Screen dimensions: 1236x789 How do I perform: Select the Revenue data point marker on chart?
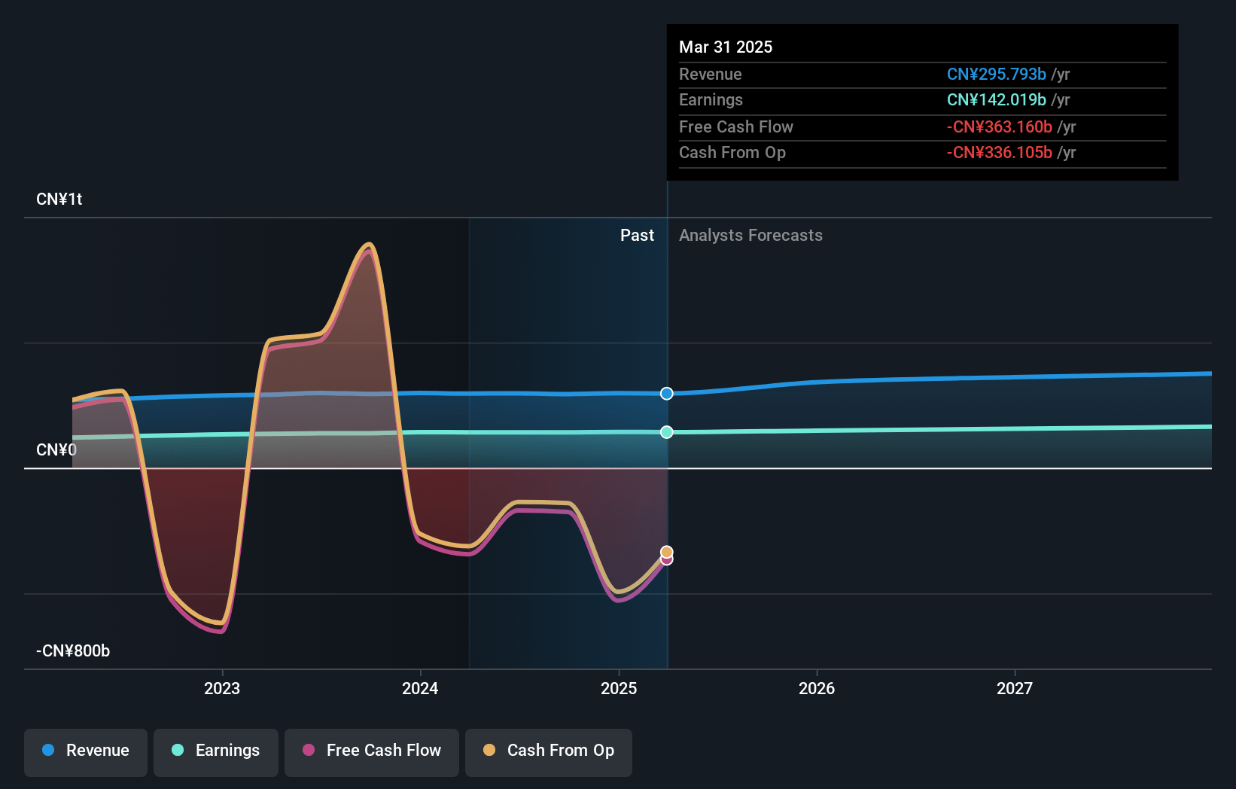point(667,394)
